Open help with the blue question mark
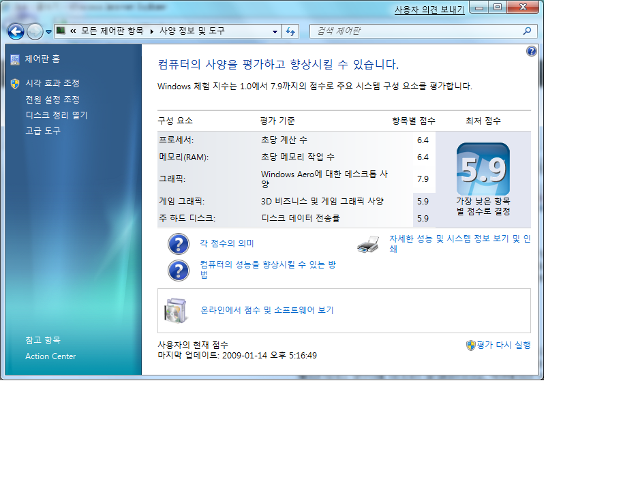The image size is (623, 477). click(x=531, y=51)
